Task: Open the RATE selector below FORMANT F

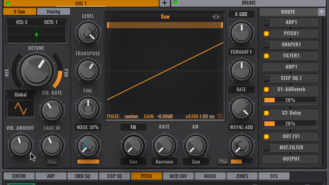Action: tap(241, 89)
